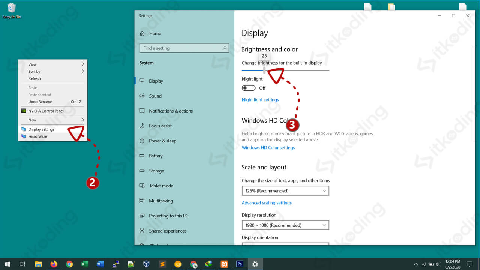Open Projecting to this PC settings

[163, 216]
